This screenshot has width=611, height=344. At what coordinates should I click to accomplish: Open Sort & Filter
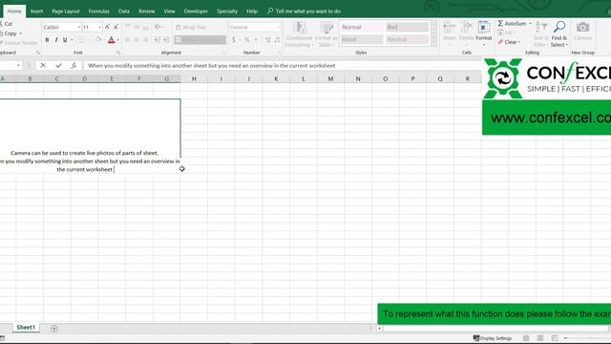tap(541, 34)
